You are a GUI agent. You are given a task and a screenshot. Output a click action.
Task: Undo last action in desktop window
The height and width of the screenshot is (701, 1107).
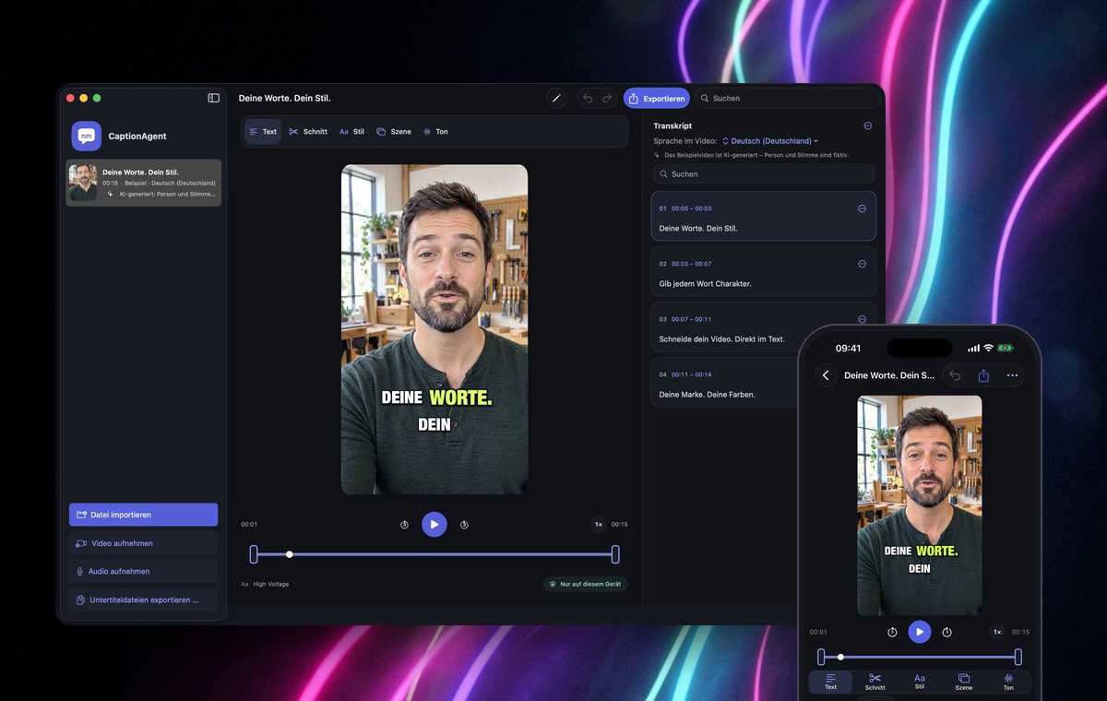coord(588,98)
